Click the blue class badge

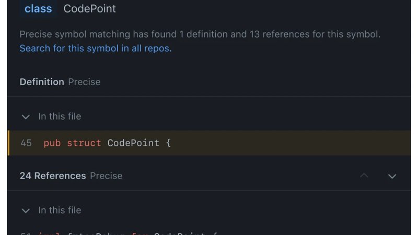(x=38, y=9)
